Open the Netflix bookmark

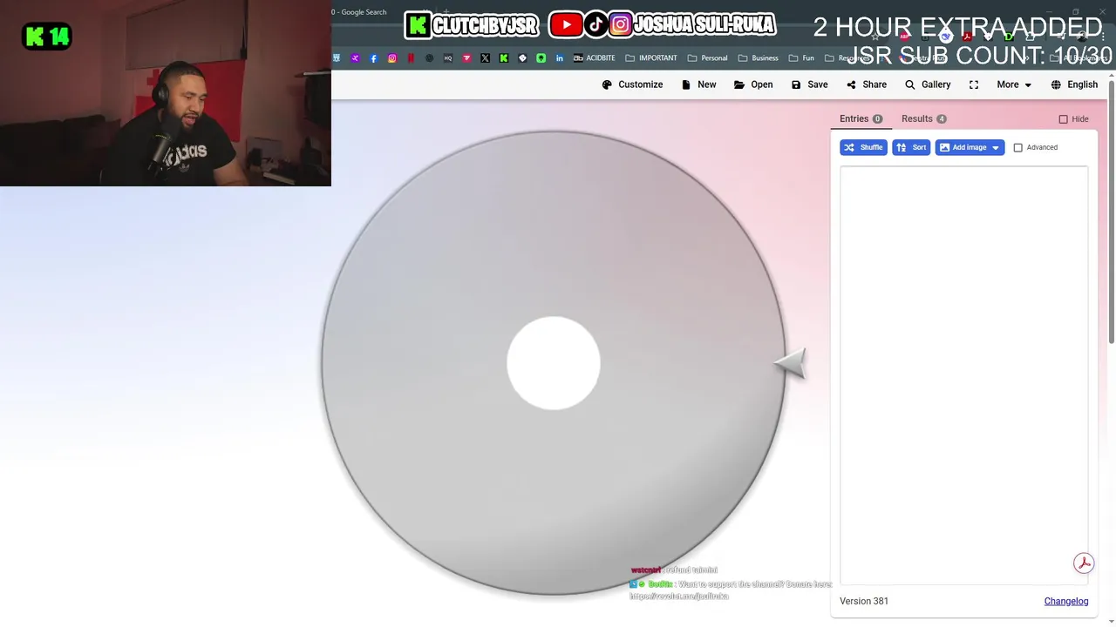point(411,58)
